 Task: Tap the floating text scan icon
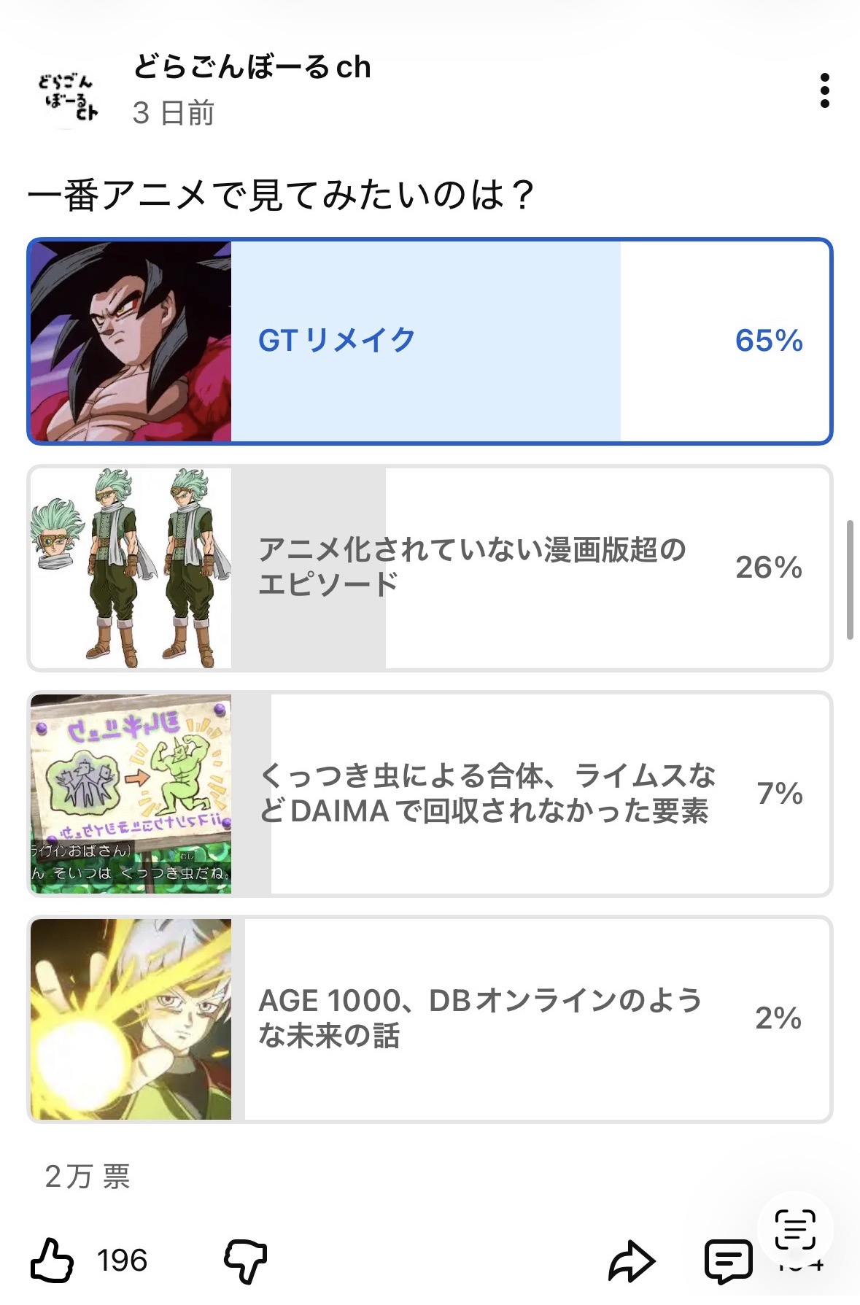click(x=795, y=1229)
